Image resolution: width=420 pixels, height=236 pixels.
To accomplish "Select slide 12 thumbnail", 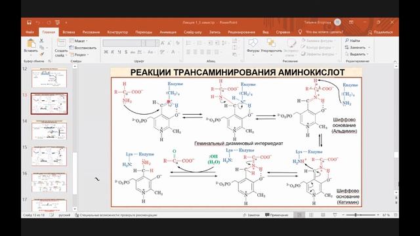I will pos(49,78).
